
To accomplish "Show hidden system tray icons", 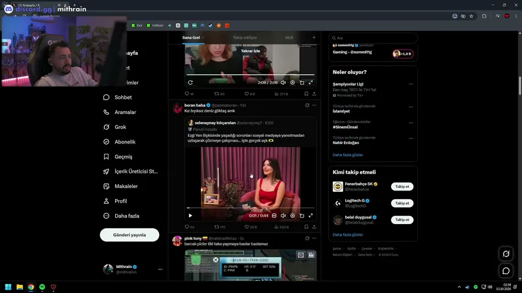I will pos(459,287).
